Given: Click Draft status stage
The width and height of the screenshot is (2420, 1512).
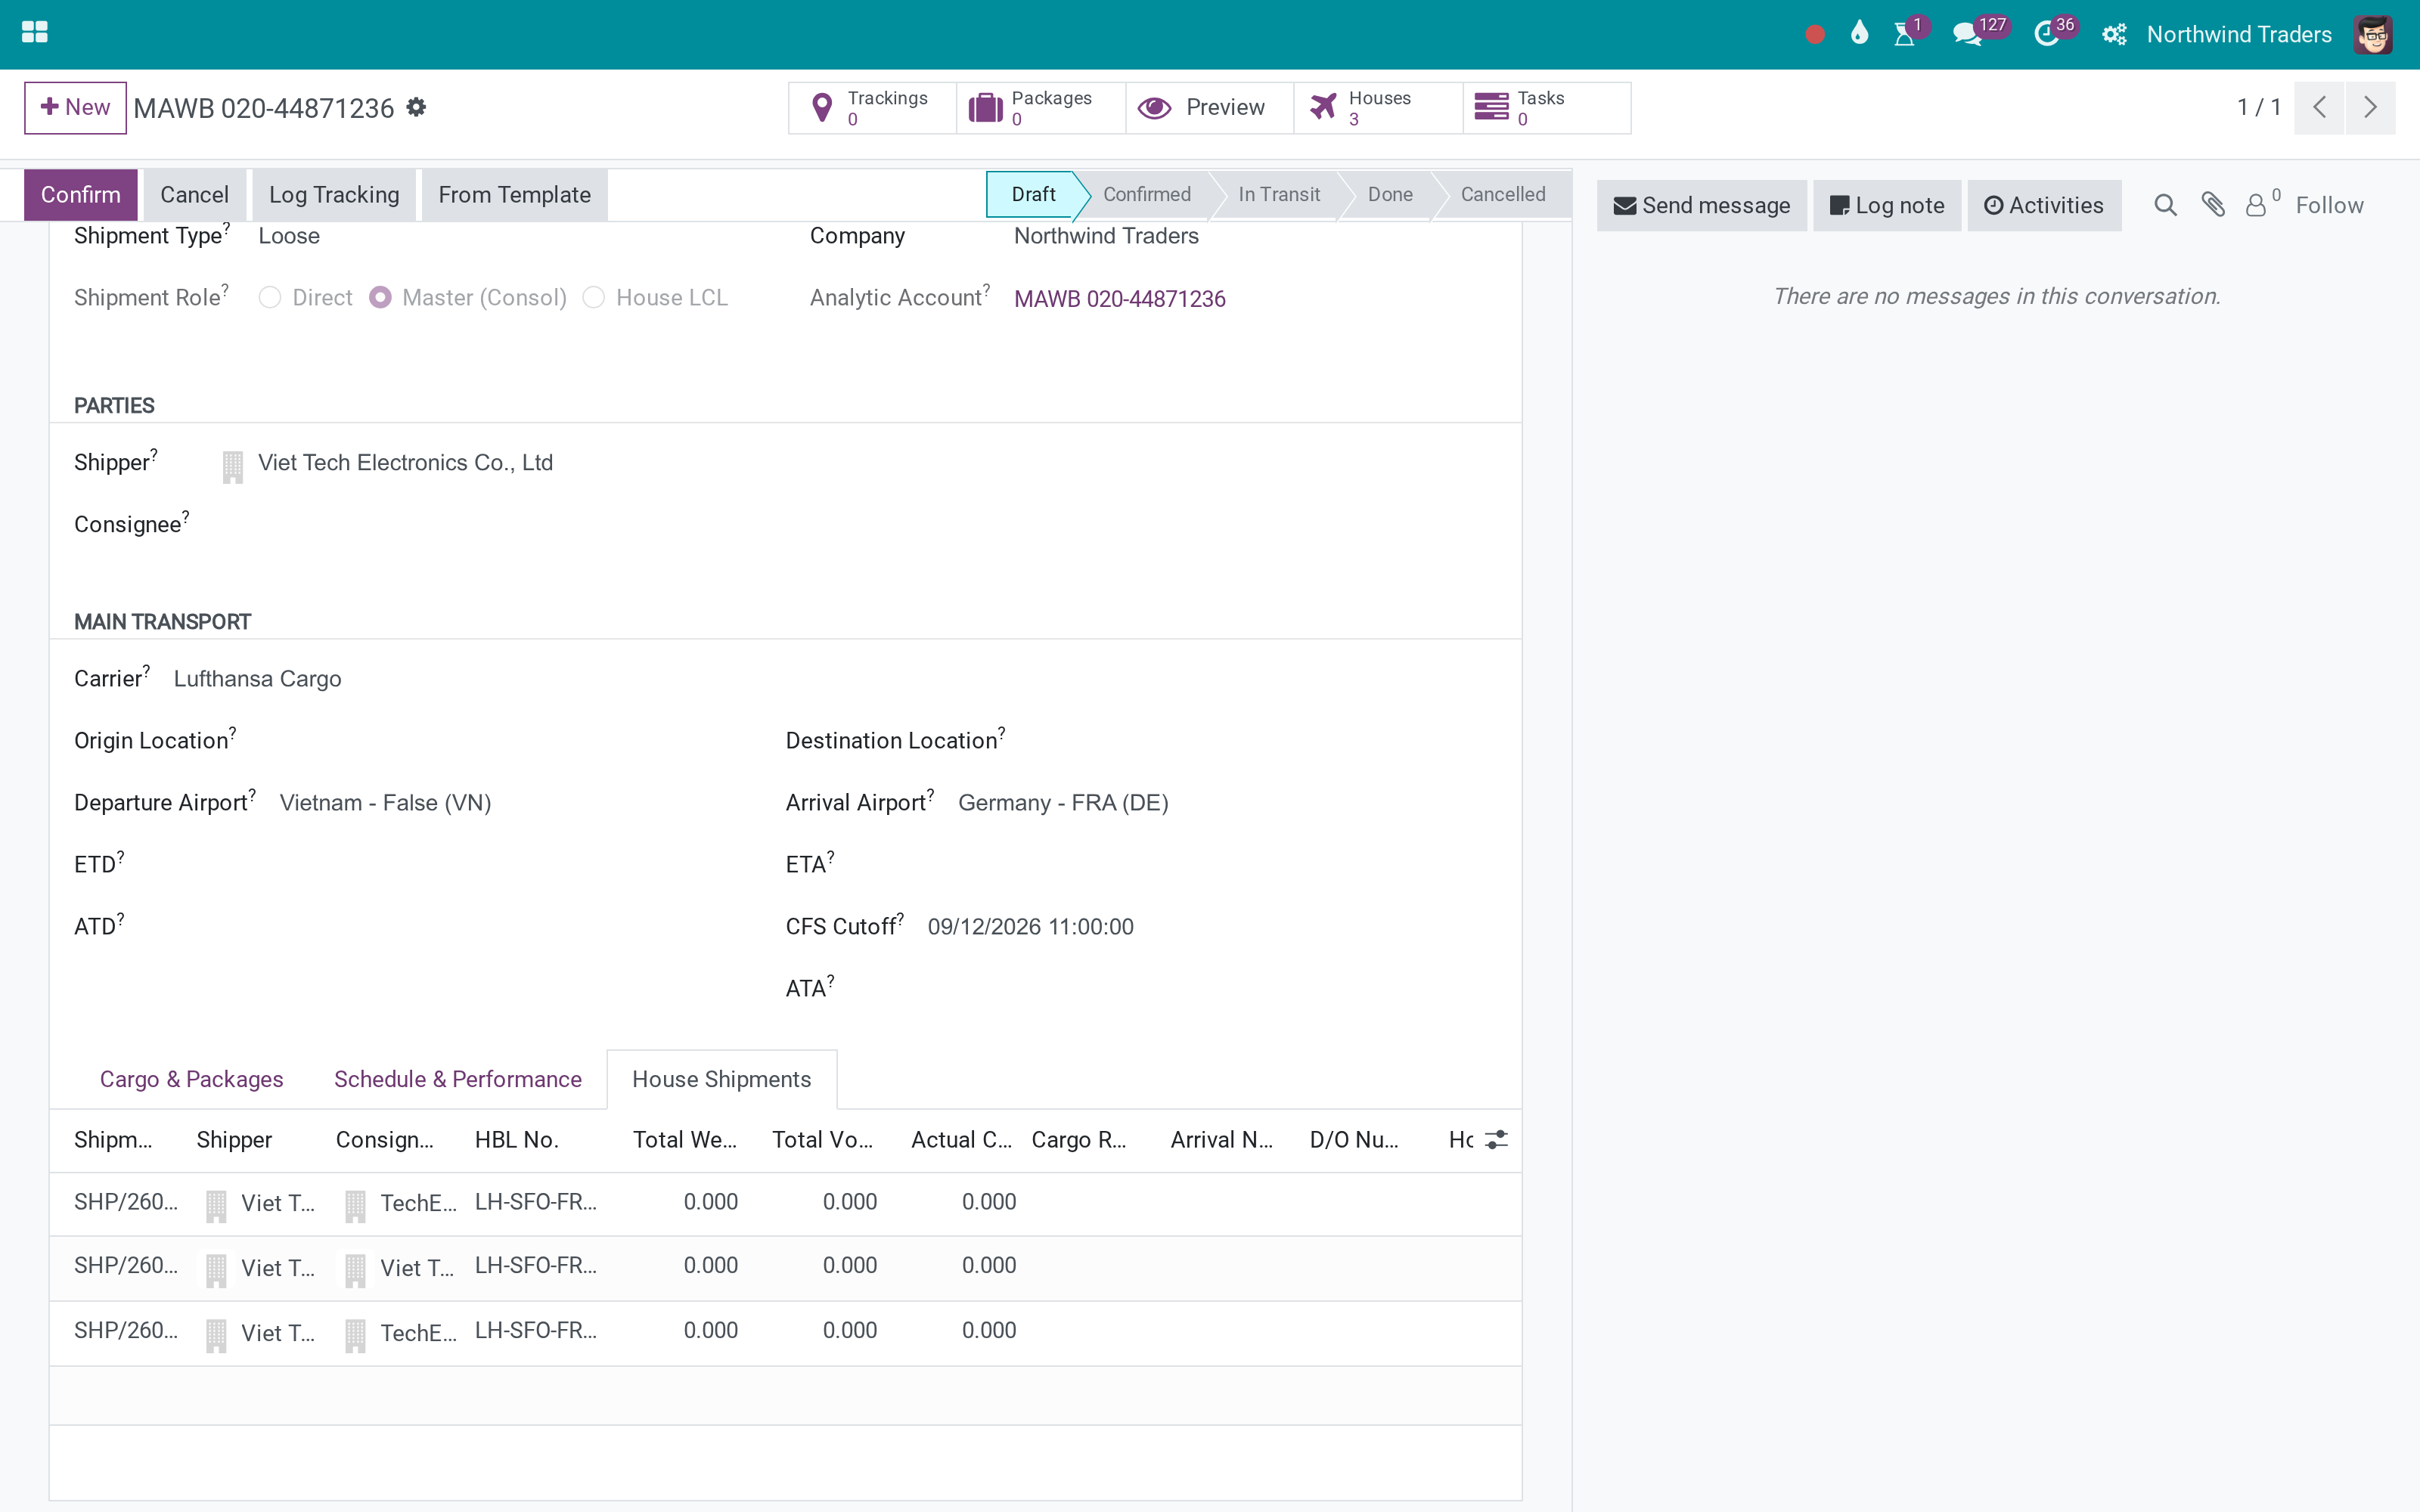Looking at the screenshot, I should coord(1033,194).
